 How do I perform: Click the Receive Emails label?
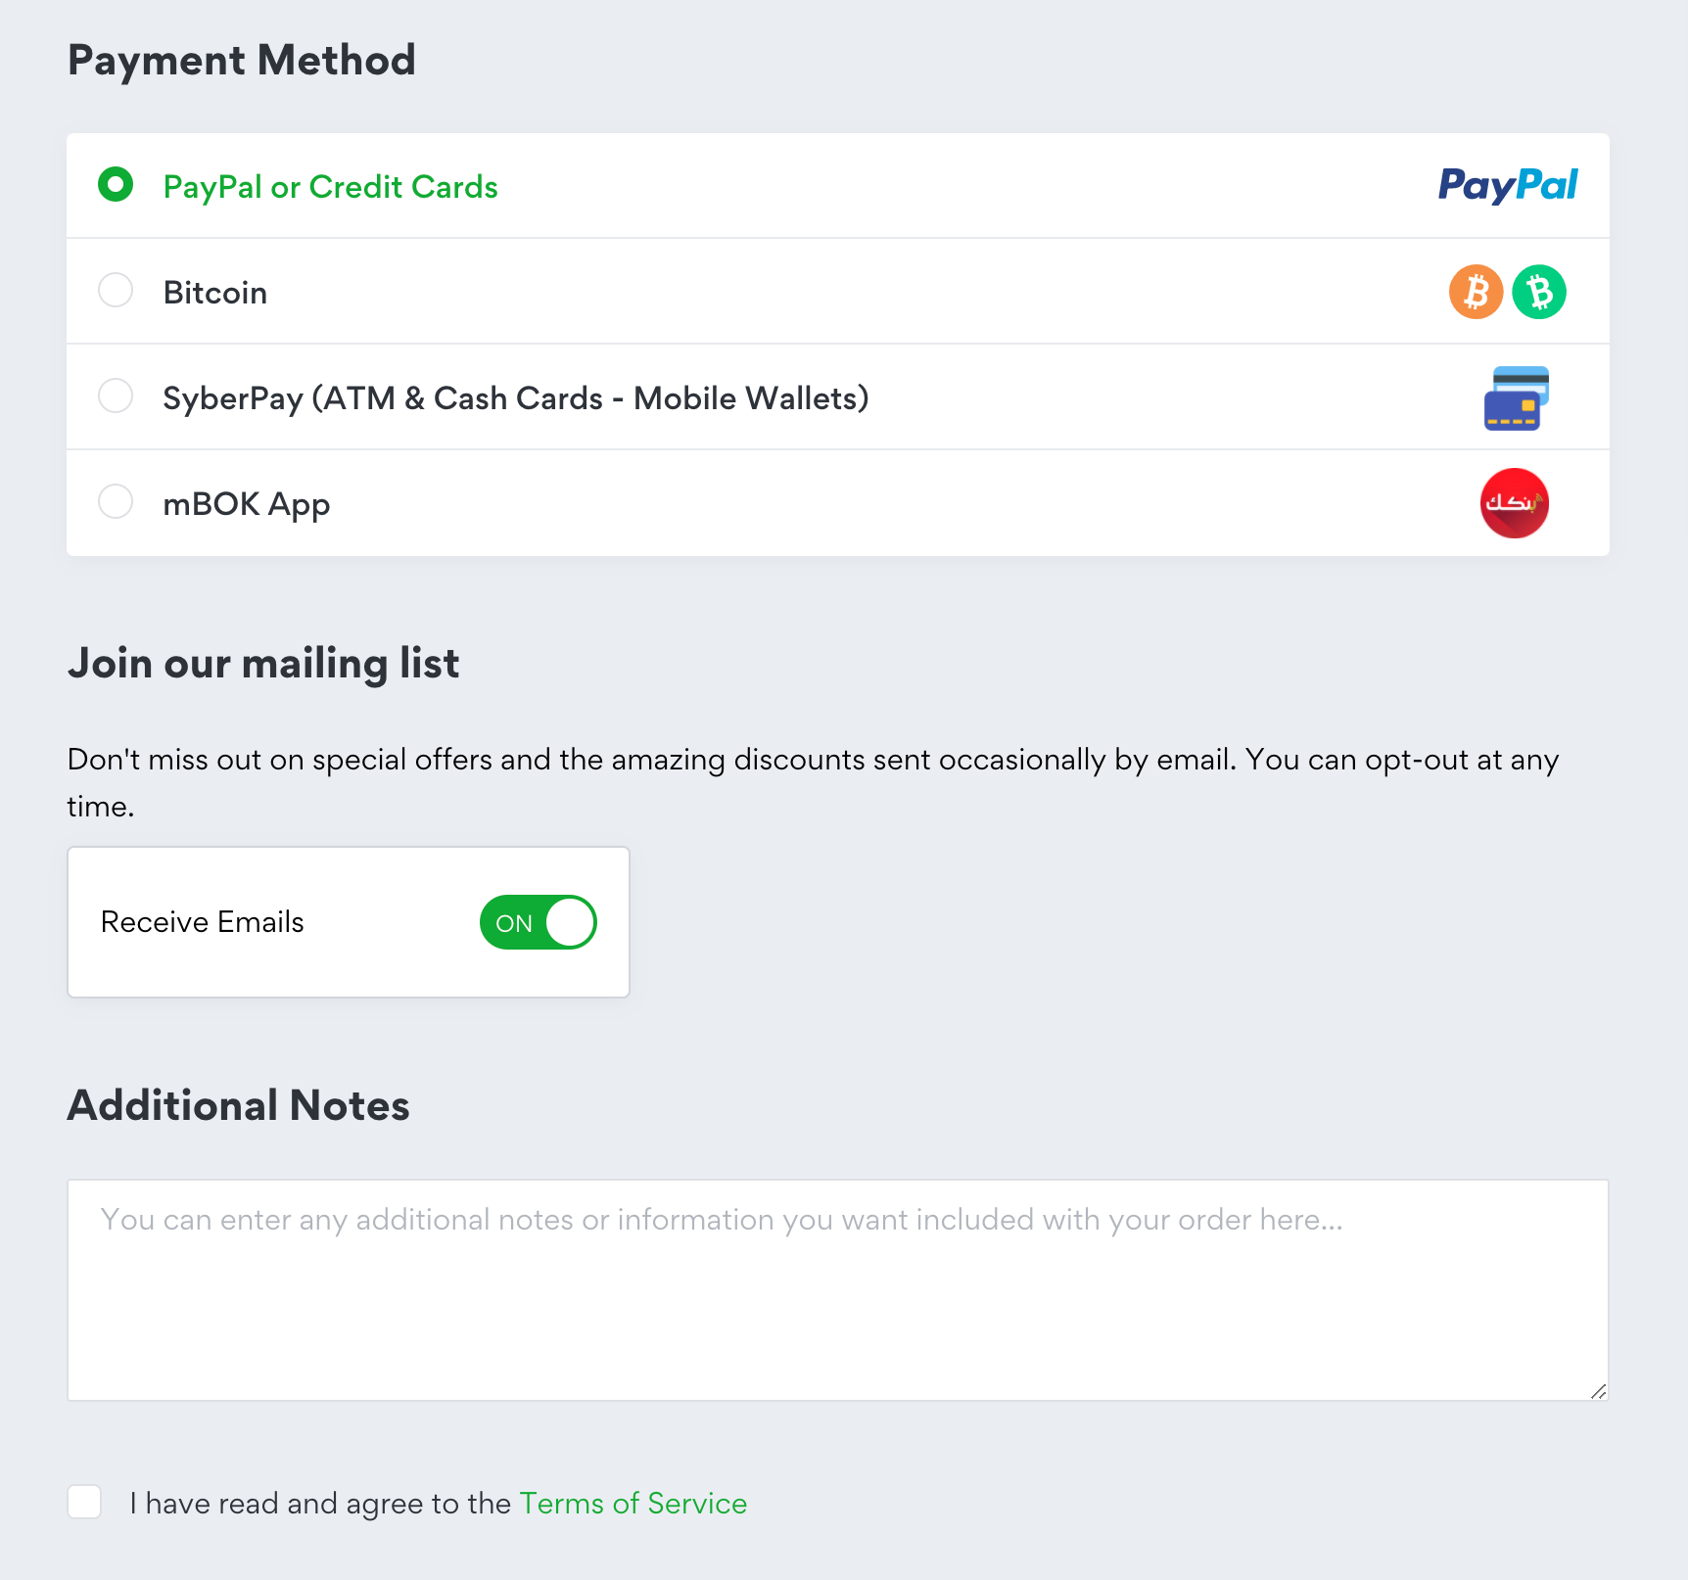[203, 922]
